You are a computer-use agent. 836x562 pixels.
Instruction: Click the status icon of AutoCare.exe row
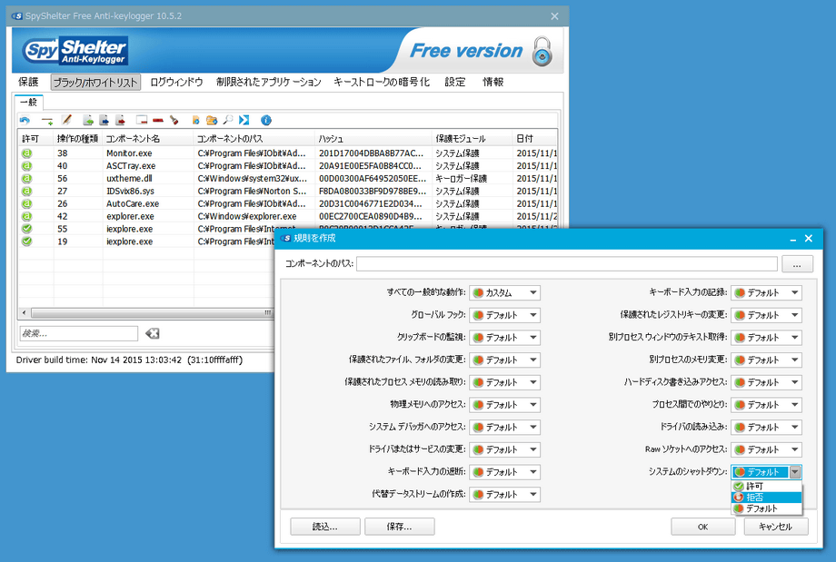(26, 203)
